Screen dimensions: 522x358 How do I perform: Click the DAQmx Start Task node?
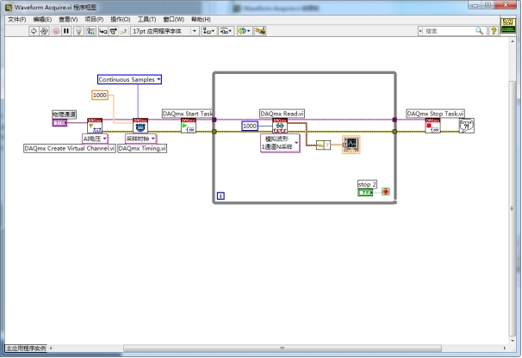click(189, 127)
